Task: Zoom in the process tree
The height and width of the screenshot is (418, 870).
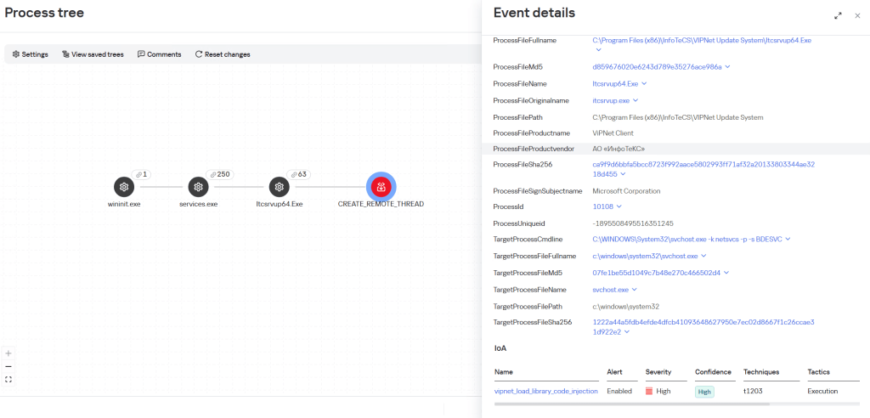Action: pyautogui.click(x=8, y=353)
